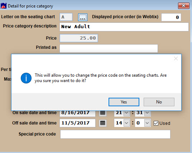Expand the off sale hour dropdown
The width and height of the screenshot is (192, 153).
(126, 123)
